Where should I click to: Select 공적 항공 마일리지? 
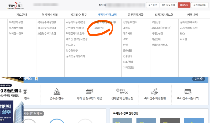pos(75,56)
